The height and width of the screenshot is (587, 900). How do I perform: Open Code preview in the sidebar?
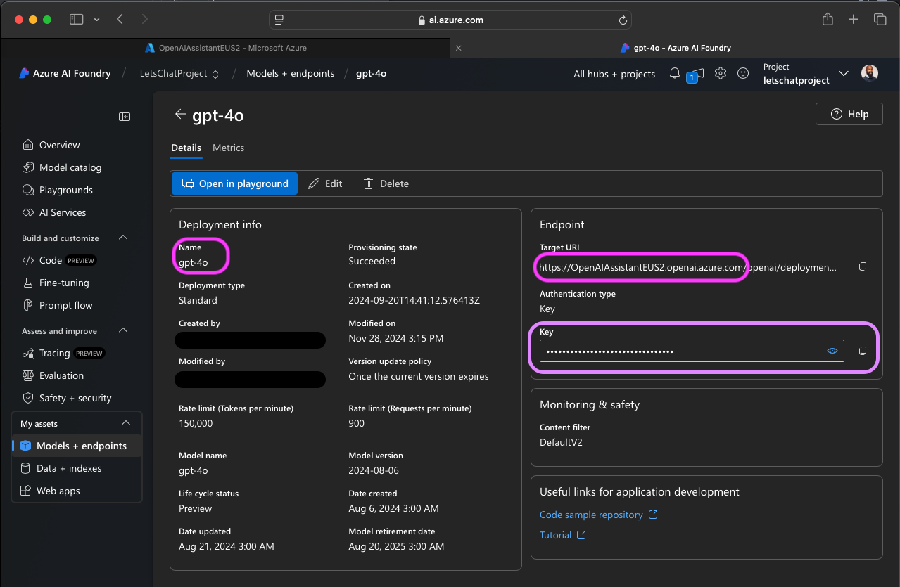tap(59, 260)
